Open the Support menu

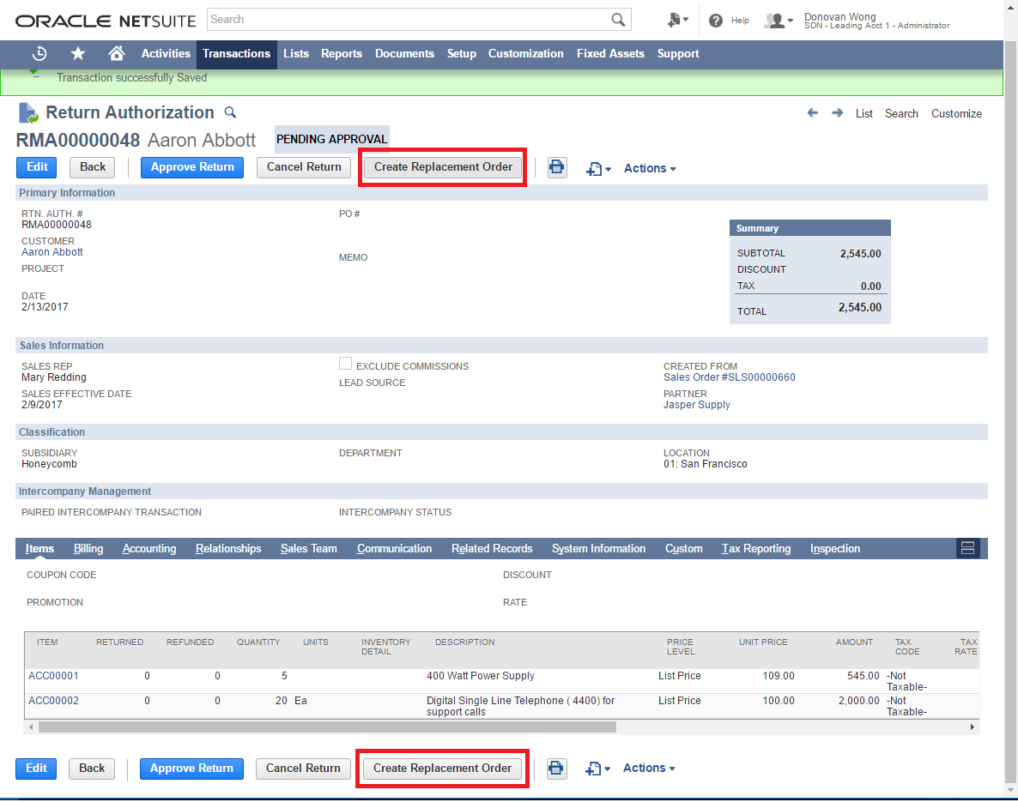pyautogui.click(x=678, y=54)
